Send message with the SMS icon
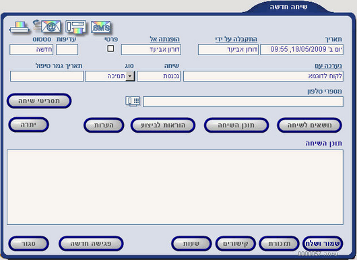The image size is (357, 260). [101, 28]
